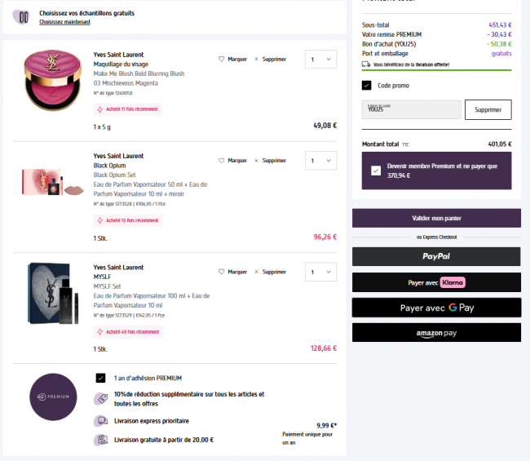The width and height of the screenshot is (530, 461).
Task: Choose Payer avec Klarna option
Action: (x=436, y=282)
